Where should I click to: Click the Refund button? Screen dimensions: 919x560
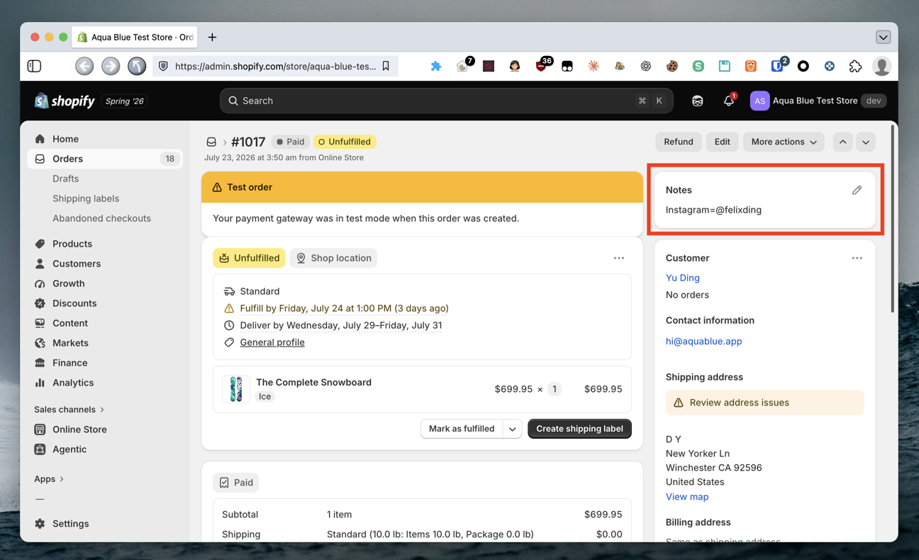click(679, 142)
